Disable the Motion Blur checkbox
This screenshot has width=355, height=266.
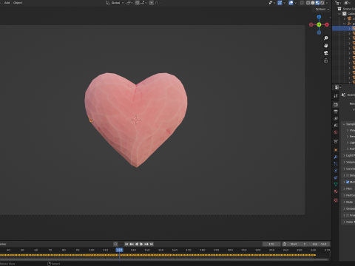348,182
